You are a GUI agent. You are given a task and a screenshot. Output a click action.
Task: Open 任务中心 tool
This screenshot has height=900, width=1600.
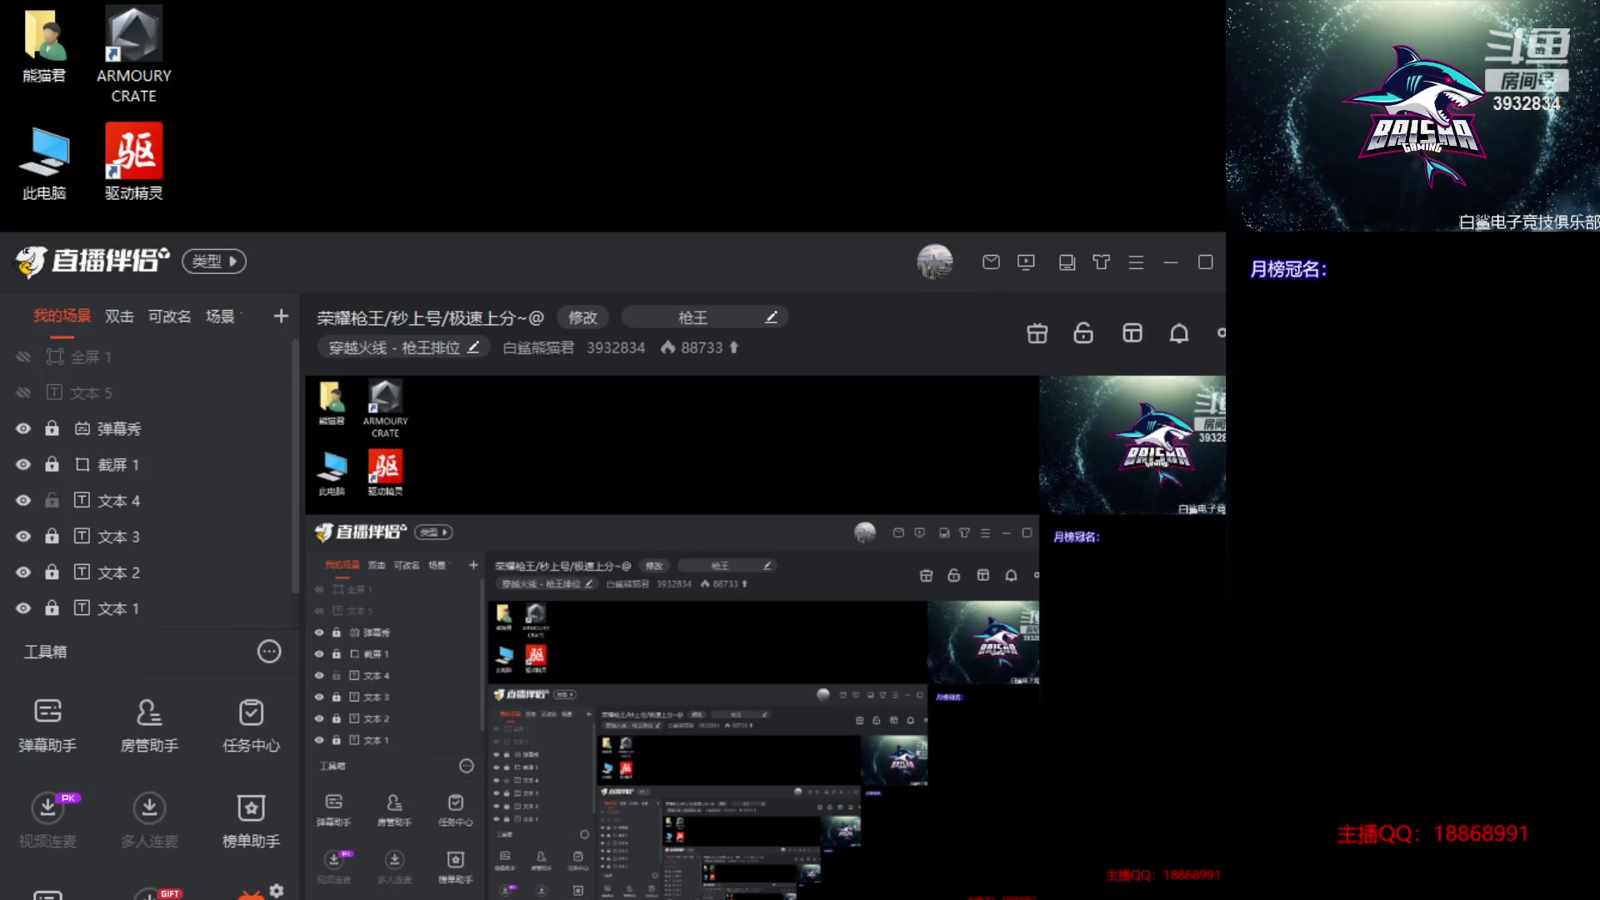(251, 726)
